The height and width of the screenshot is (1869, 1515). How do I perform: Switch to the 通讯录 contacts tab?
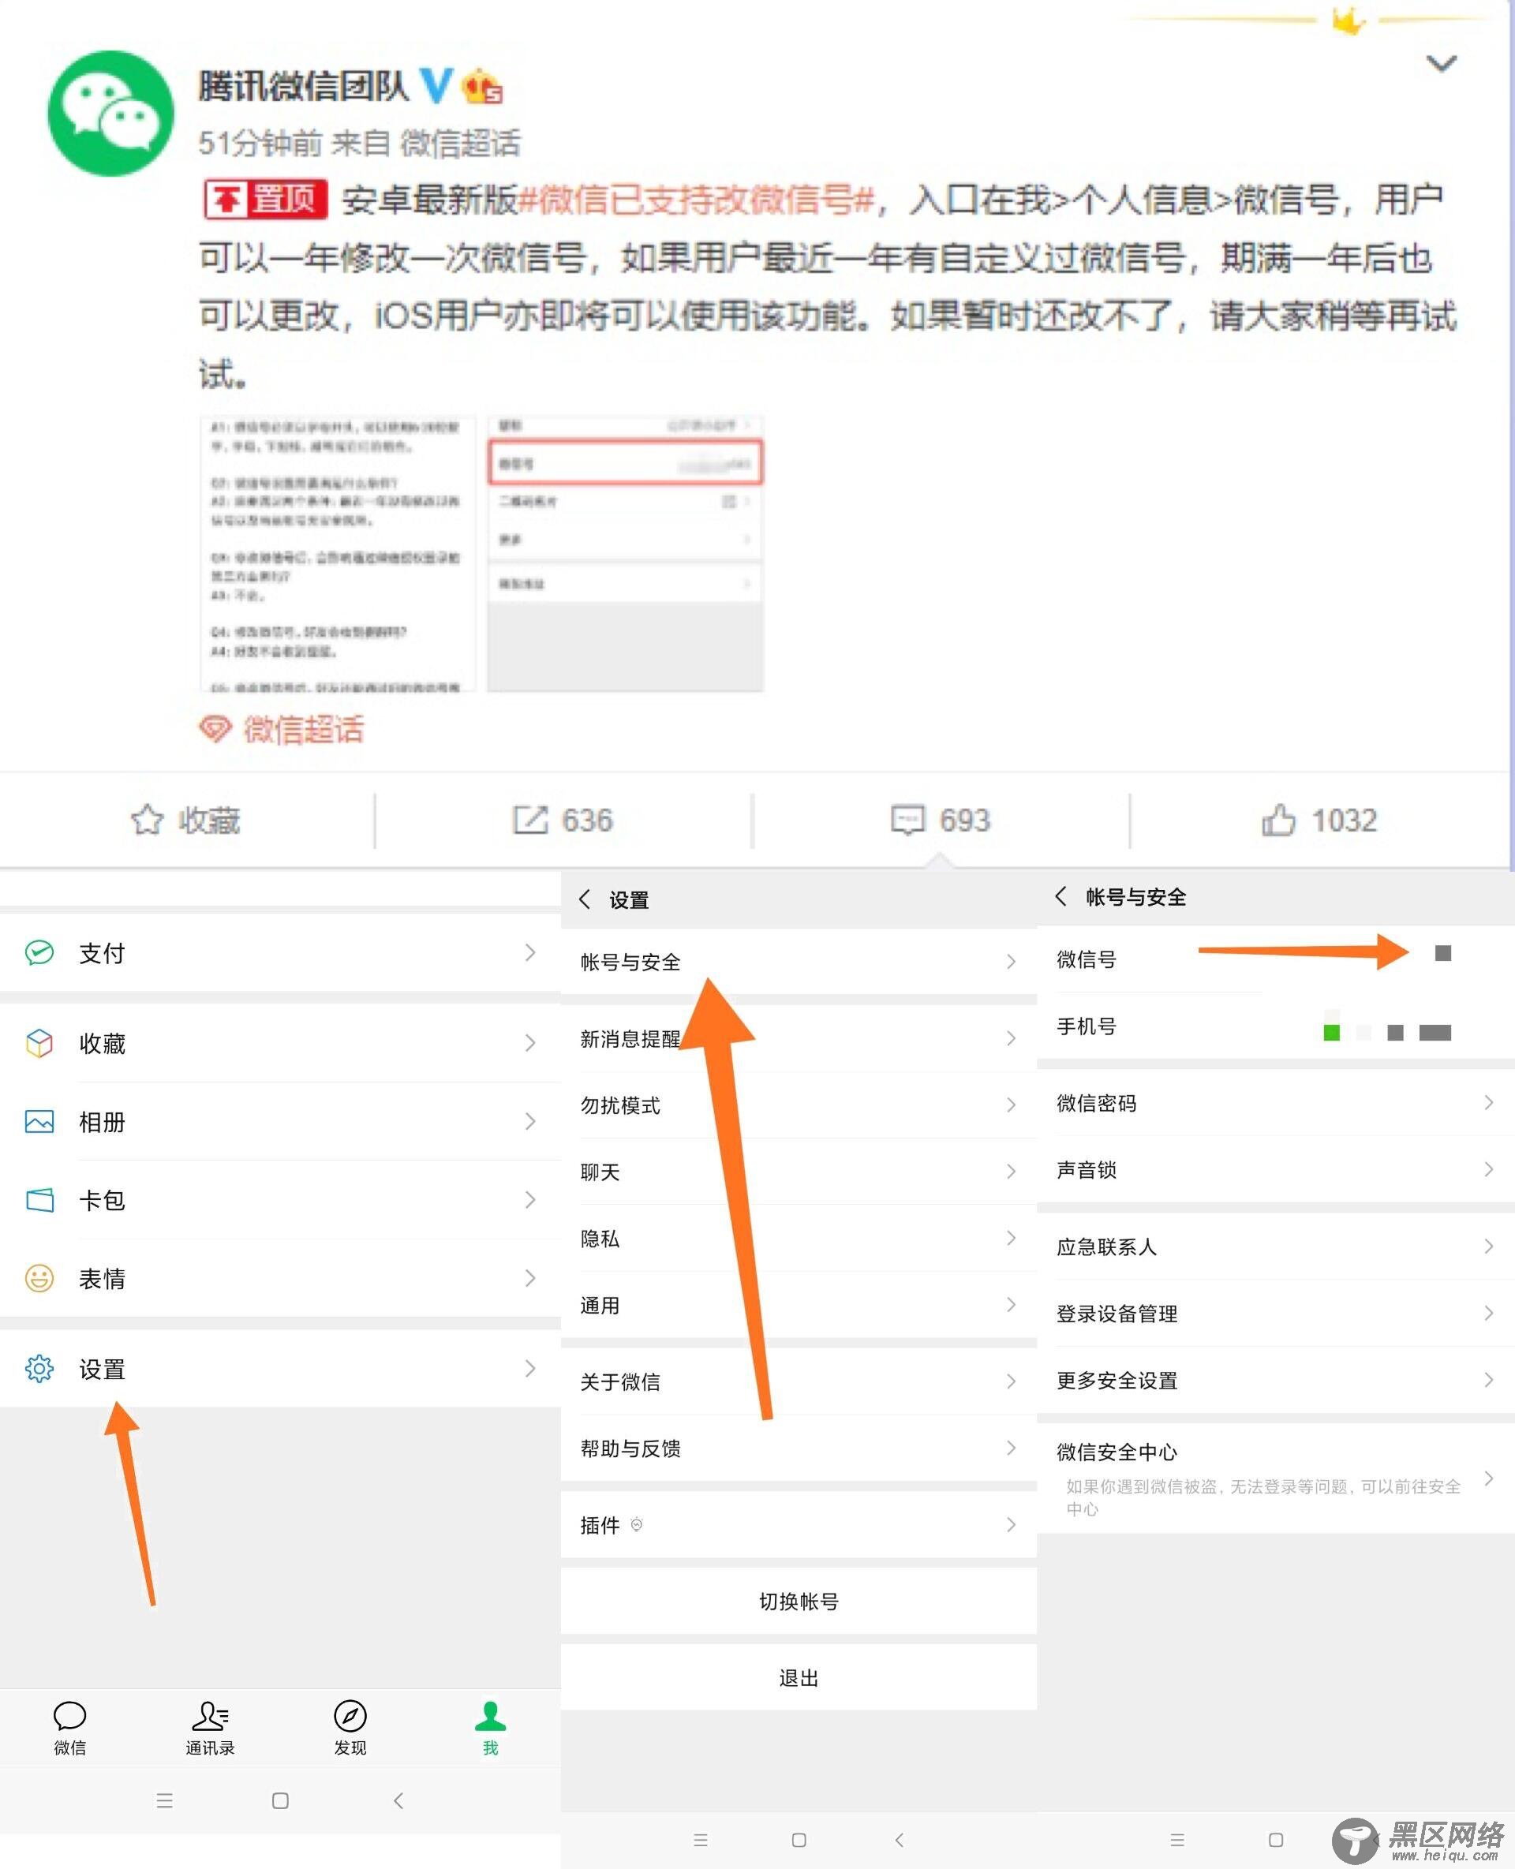[211, 1728]
